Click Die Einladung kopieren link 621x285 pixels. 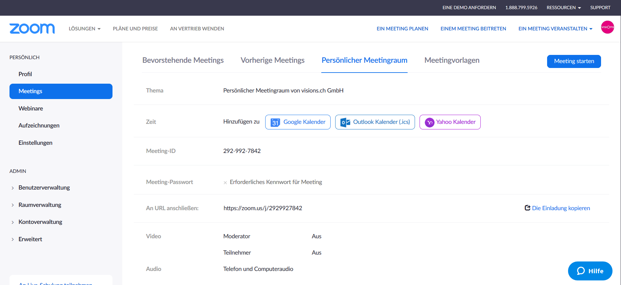(x=561, y=208)
